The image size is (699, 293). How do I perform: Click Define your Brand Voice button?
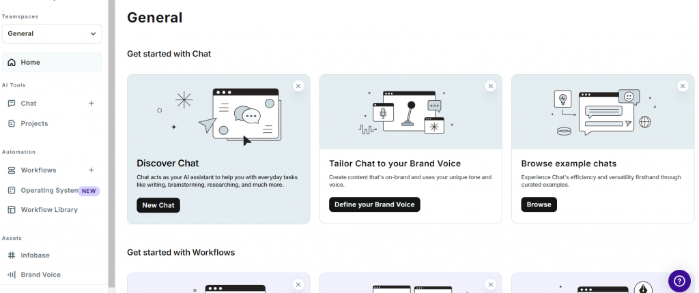tap(375, 204)
